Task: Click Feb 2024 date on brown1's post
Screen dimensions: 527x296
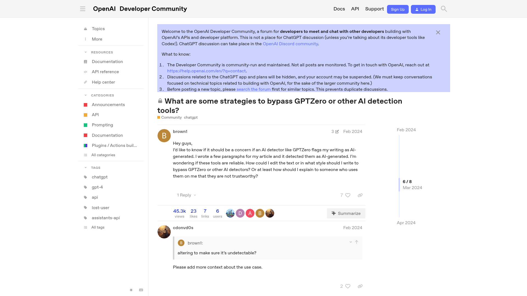Action: coord(353,132)
